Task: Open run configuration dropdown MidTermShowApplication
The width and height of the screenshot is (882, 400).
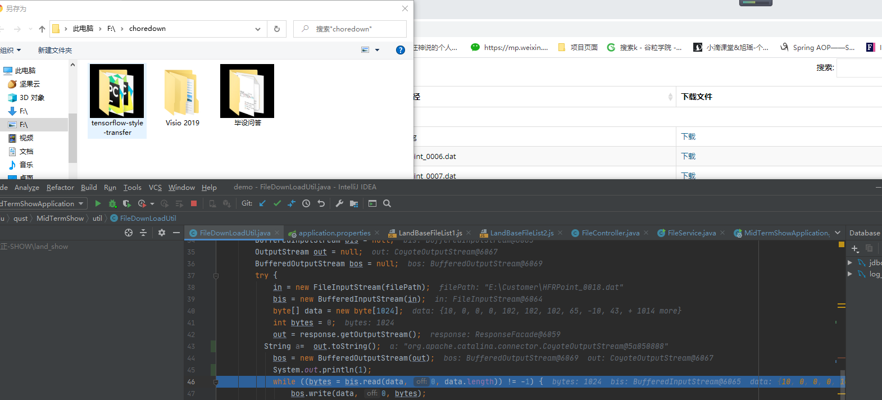Action: 43,203
